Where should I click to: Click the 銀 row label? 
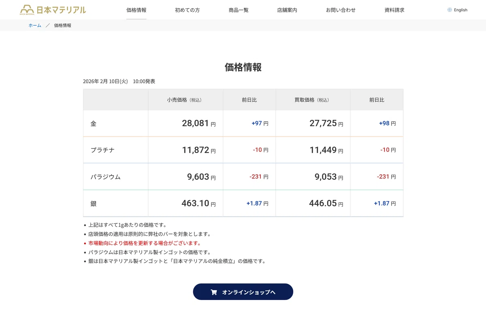94,203
